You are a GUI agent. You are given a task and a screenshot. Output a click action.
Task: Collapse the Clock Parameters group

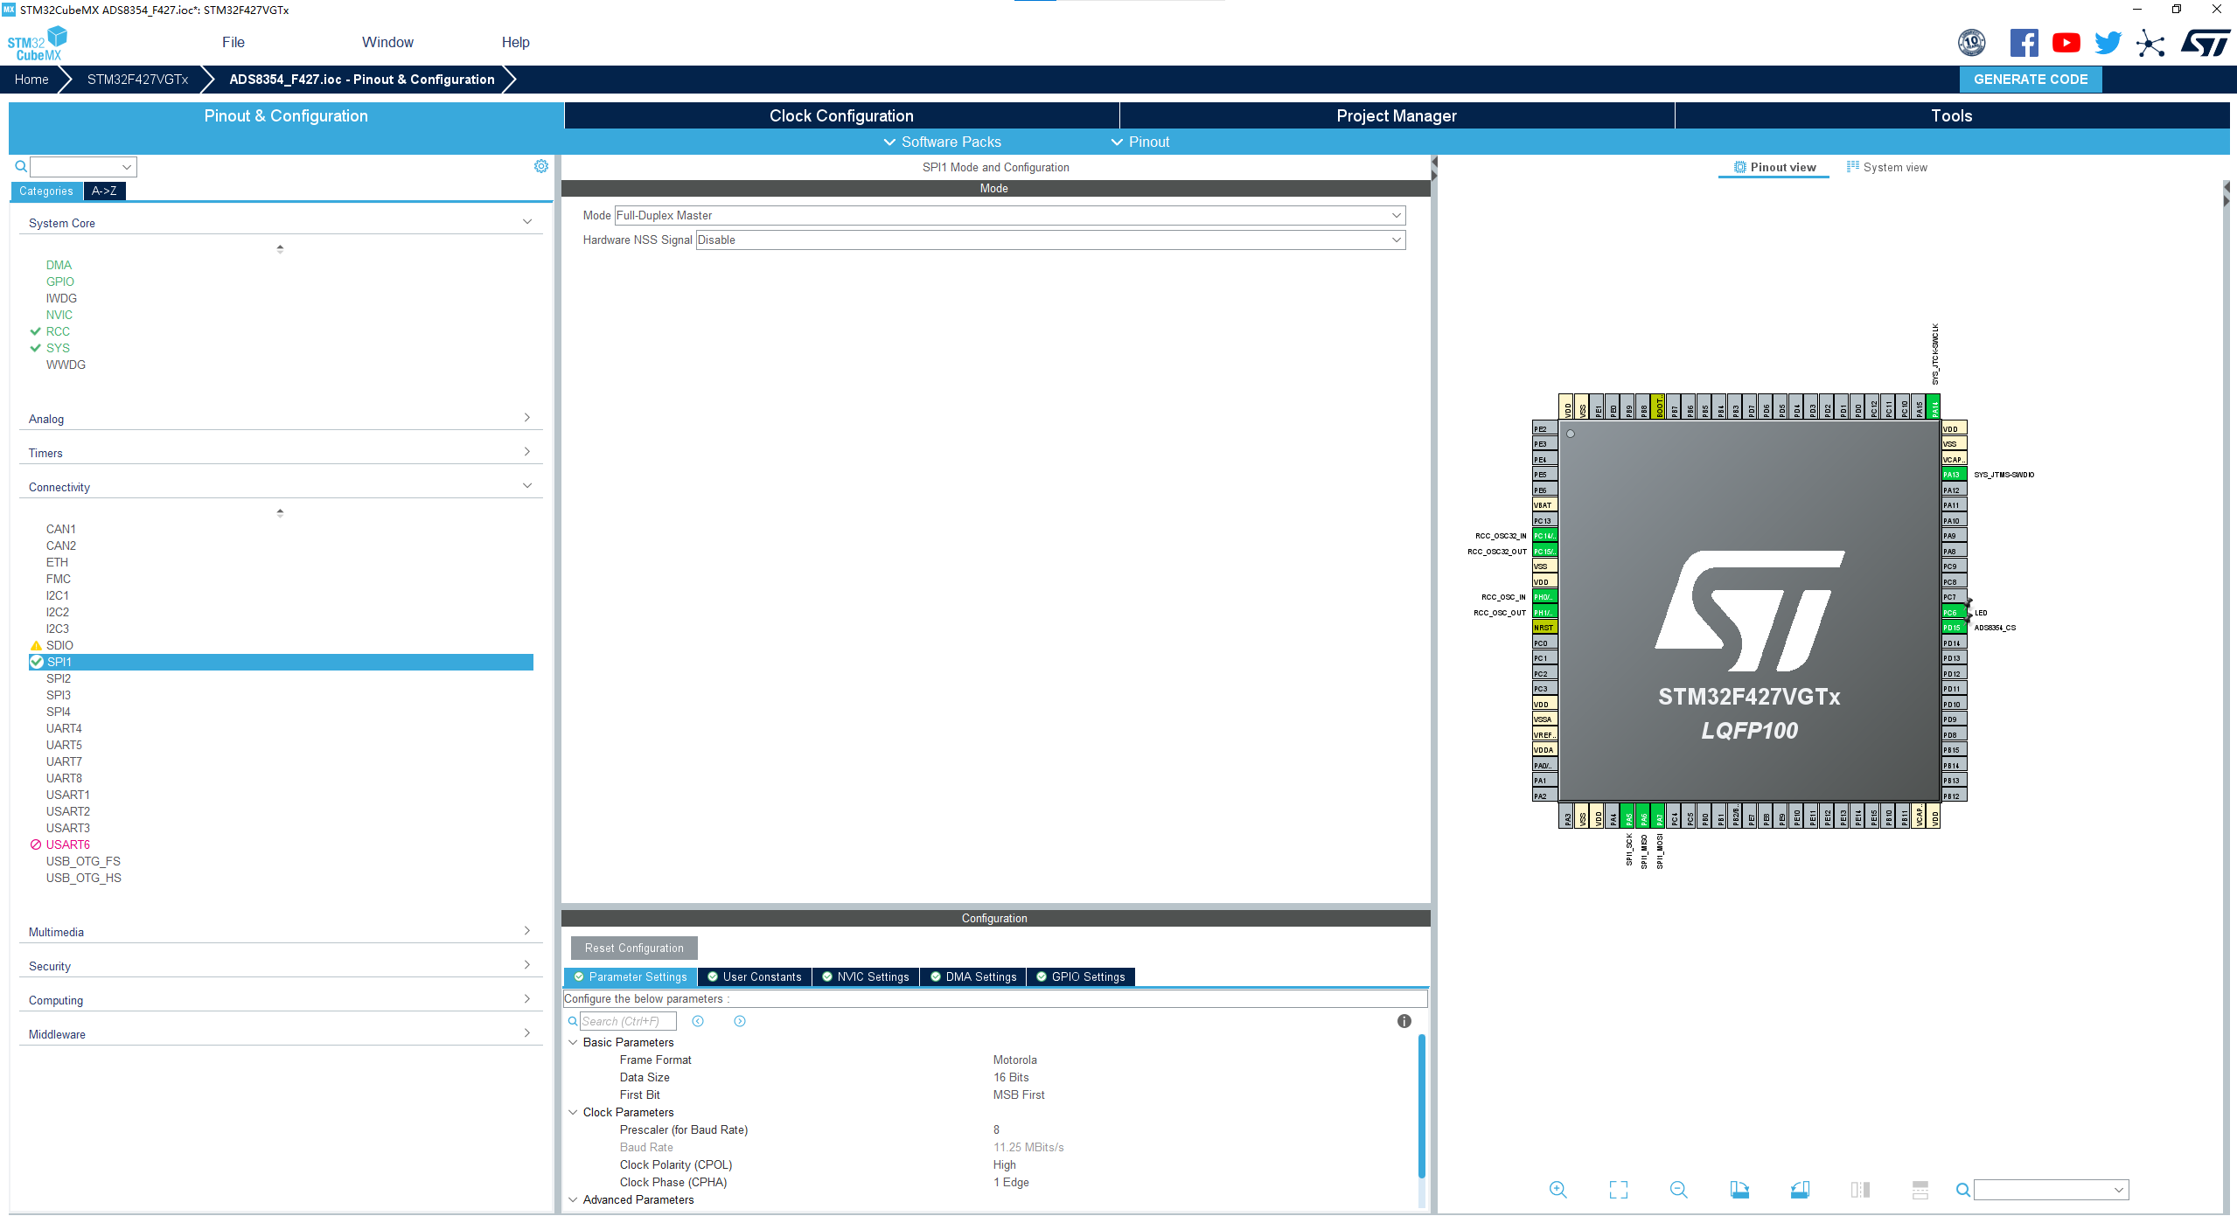tap(573, 1112)
